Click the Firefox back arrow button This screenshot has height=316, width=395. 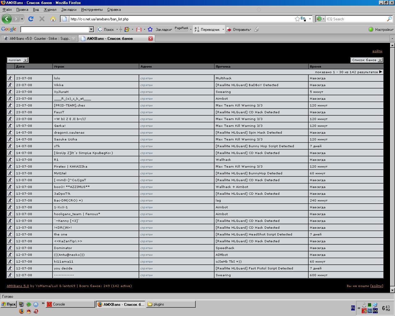click(7, 19)
